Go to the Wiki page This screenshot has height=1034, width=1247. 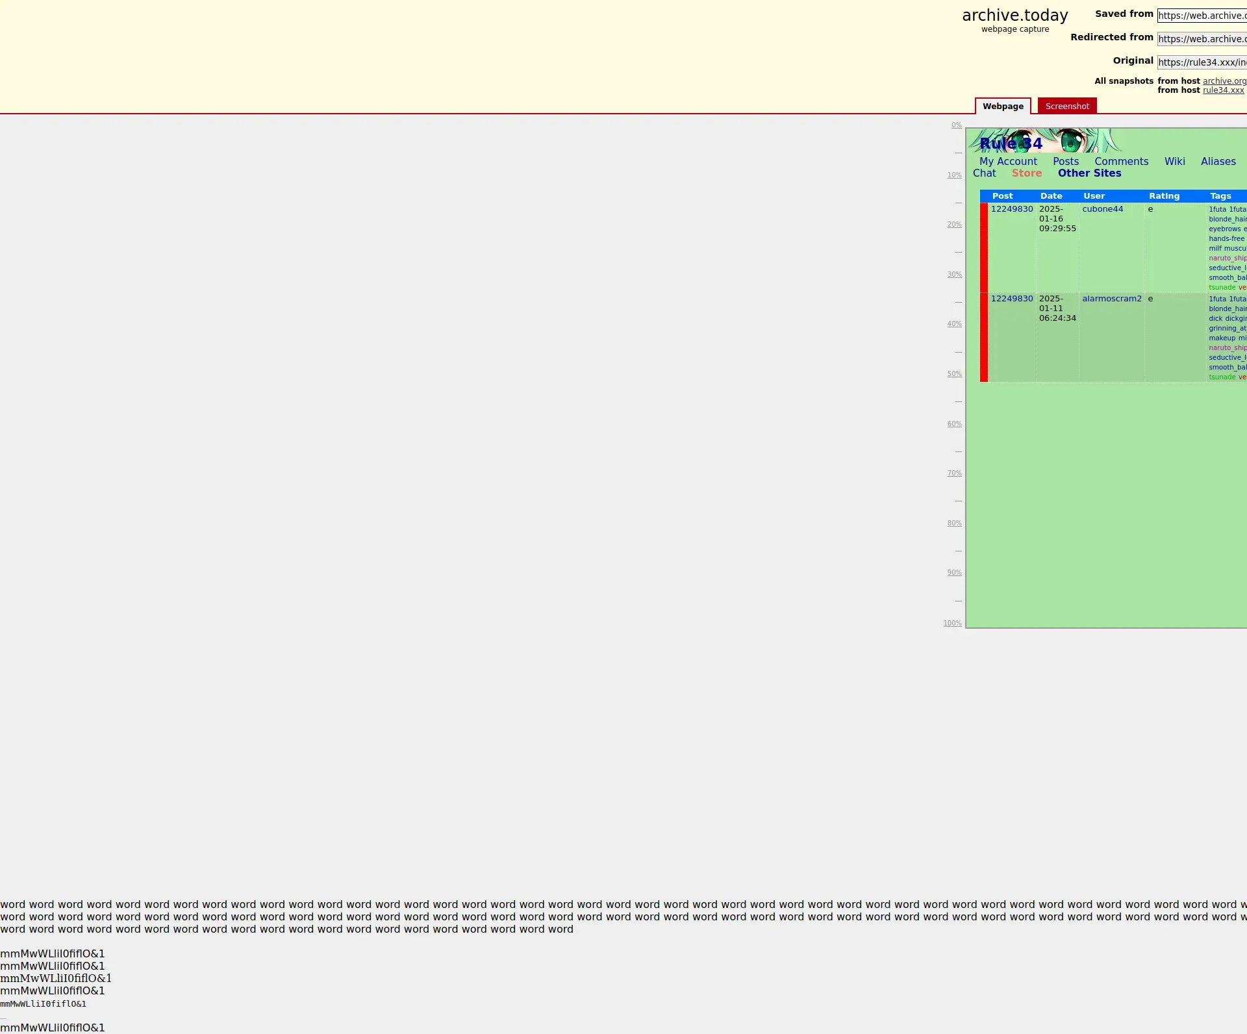click(1174, 162)
